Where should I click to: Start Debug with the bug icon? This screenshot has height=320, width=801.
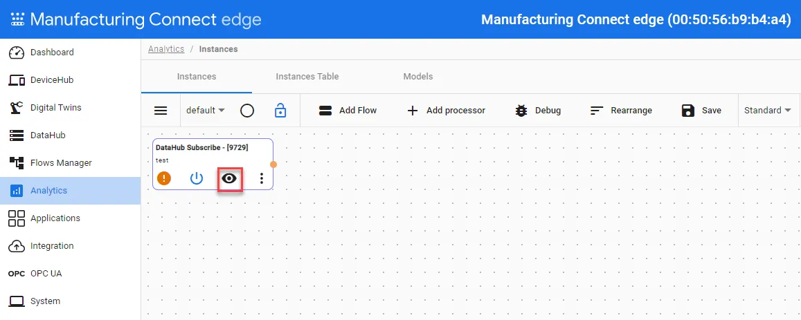(x=538, y=111)
